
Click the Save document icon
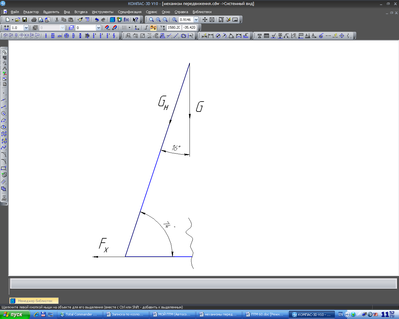point(25,20)
